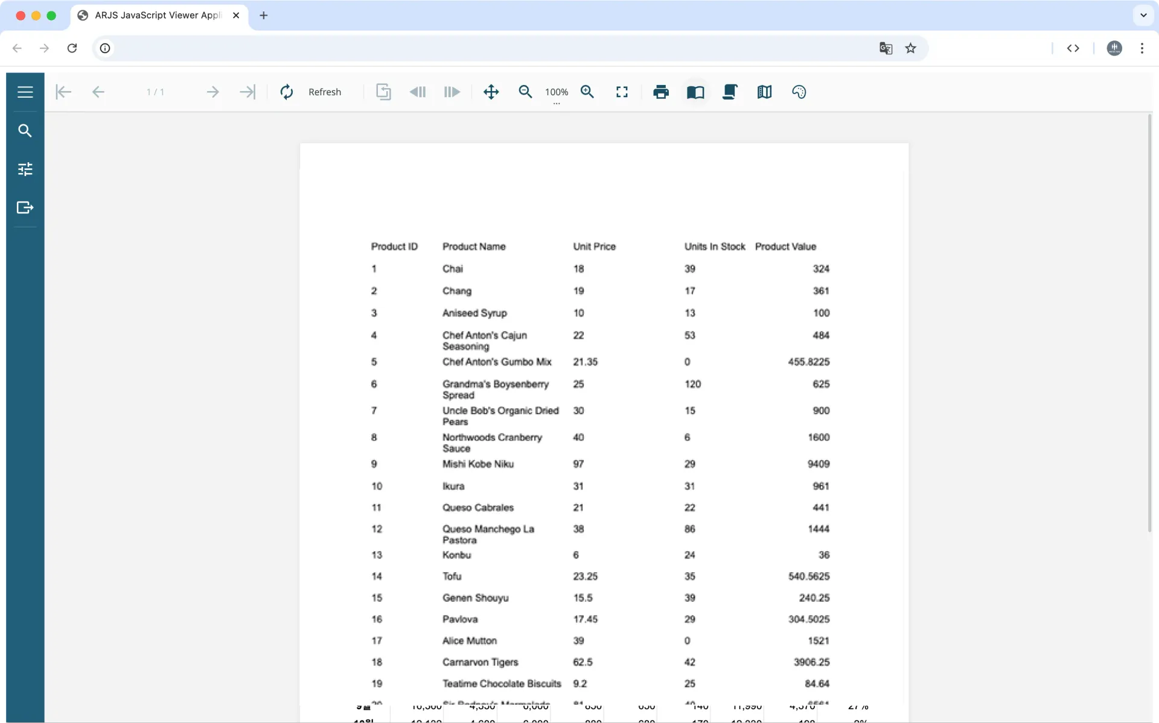Open the 100% zoom level dropdown
Screen dimensions: 1159x723
[557, 93]
